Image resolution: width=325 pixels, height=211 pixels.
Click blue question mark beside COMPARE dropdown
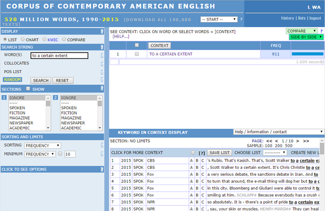click(321, 31)
